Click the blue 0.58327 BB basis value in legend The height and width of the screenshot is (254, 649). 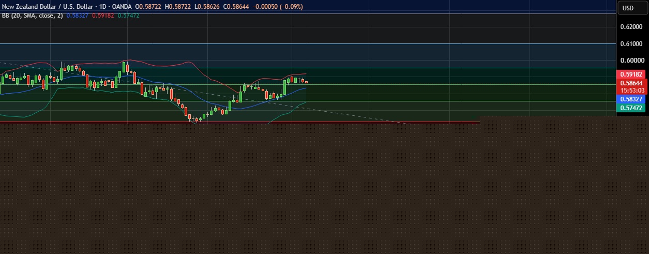click(78, 16)
